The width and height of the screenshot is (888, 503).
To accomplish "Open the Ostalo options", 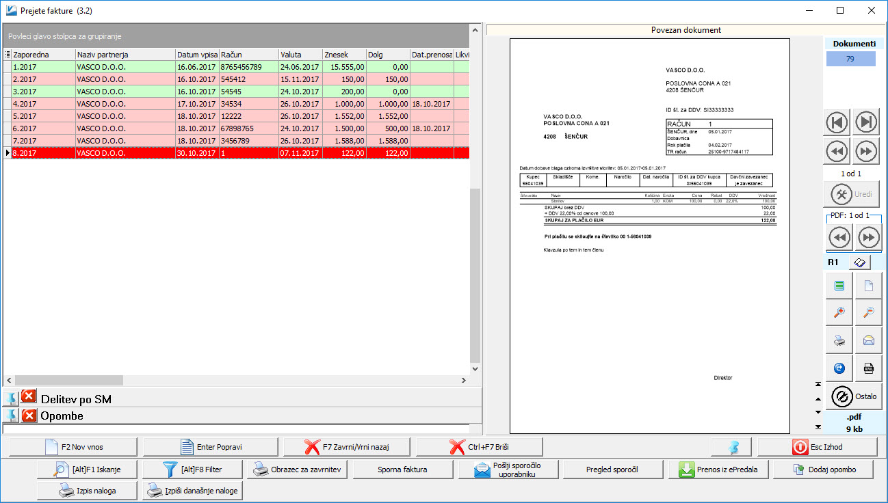I will (x=854, y=396).
